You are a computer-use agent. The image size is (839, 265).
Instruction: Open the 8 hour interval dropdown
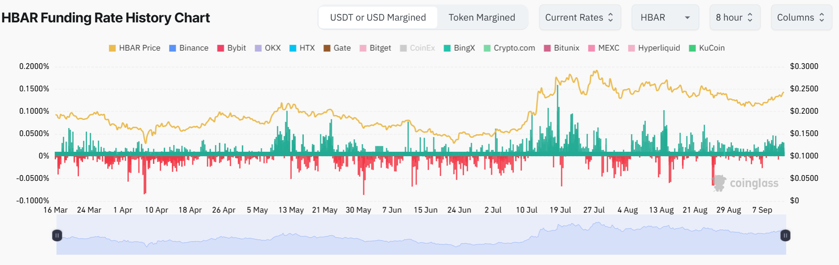(x=734, y=17)
